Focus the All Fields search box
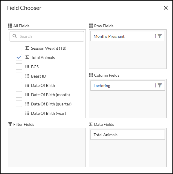The height and width of the screenshot is (174, 173). coord(47,36)
